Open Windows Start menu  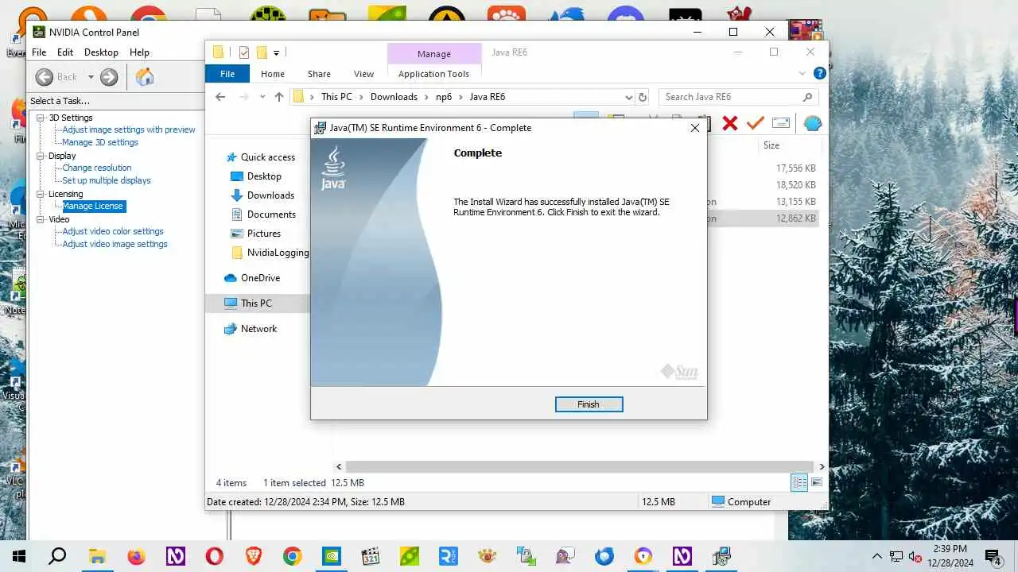click(19, 556)
